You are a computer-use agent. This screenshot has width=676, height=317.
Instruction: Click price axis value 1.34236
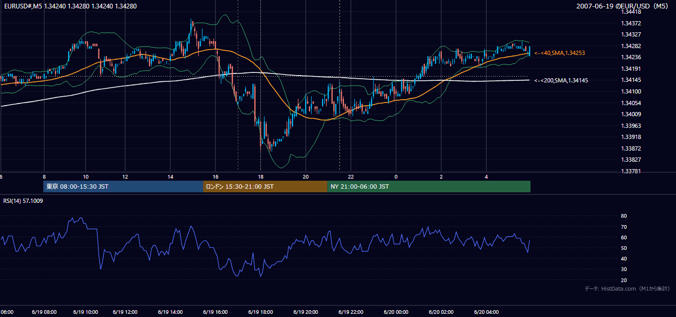coord(632,57)
